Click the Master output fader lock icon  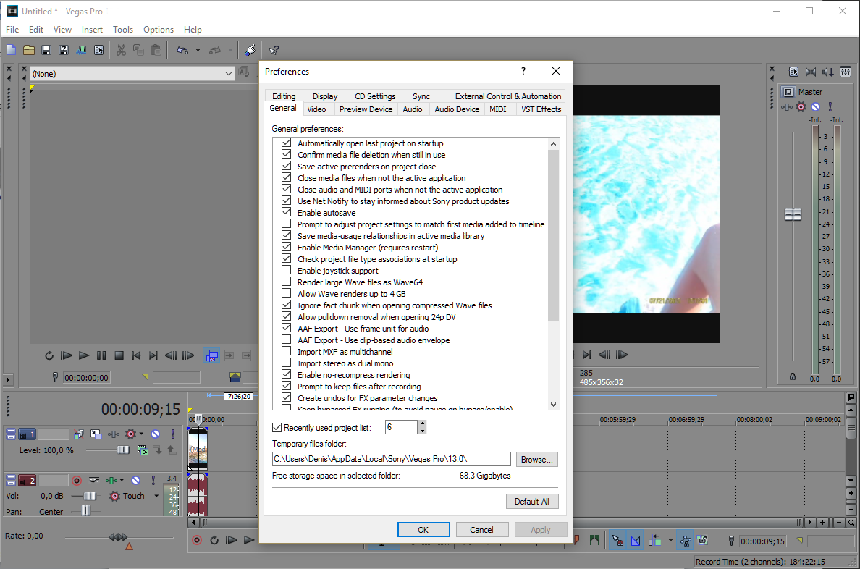click(793, 376)
